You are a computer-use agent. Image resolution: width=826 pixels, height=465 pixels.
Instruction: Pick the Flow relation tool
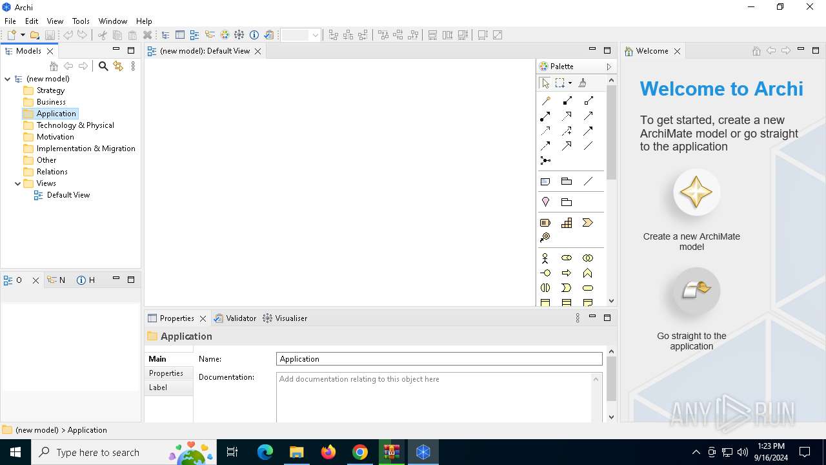545,146
